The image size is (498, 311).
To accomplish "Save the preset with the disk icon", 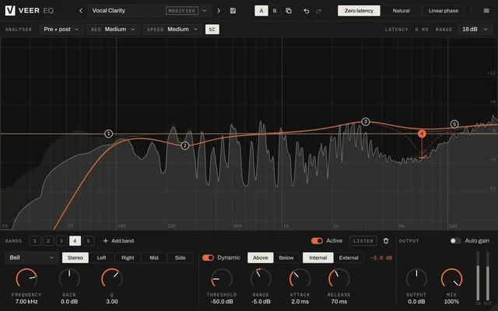I will pos(233,11).
